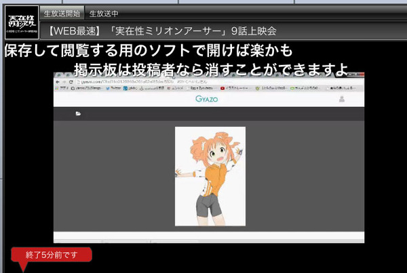407x273 pixels.
Task: Click the browser forward arrow
Action: [x=64, y=82]
